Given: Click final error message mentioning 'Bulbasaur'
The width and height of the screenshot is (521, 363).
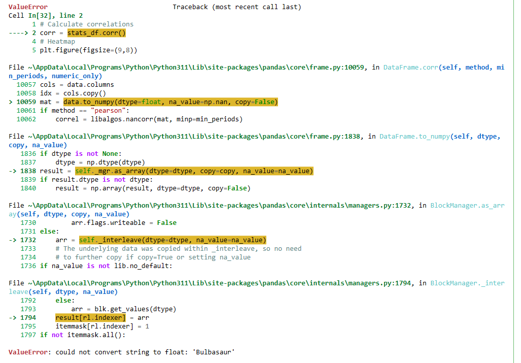Looking at the screenshot, I should coord(122,353).
